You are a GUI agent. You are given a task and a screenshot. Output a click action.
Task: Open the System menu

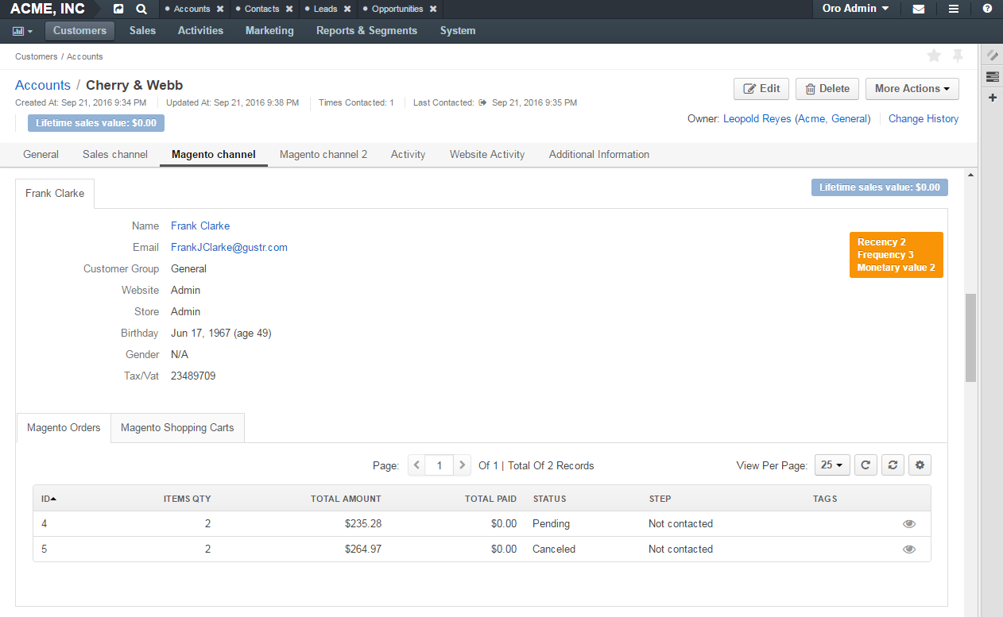pyautogui.click(x=458, y=31)
